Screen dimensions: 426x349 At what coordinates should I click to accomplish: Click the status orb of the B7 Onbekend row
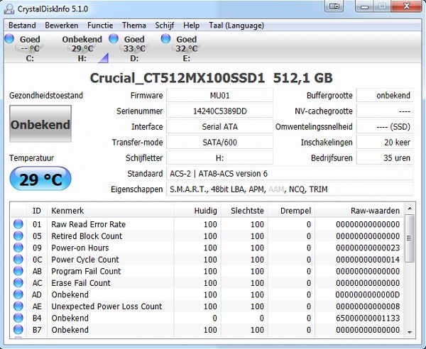(18, 329)
